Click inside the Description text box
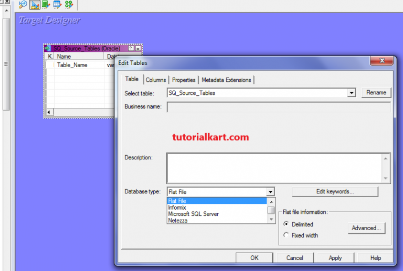This screenshot has width=403, height=271. pos(274,167)
